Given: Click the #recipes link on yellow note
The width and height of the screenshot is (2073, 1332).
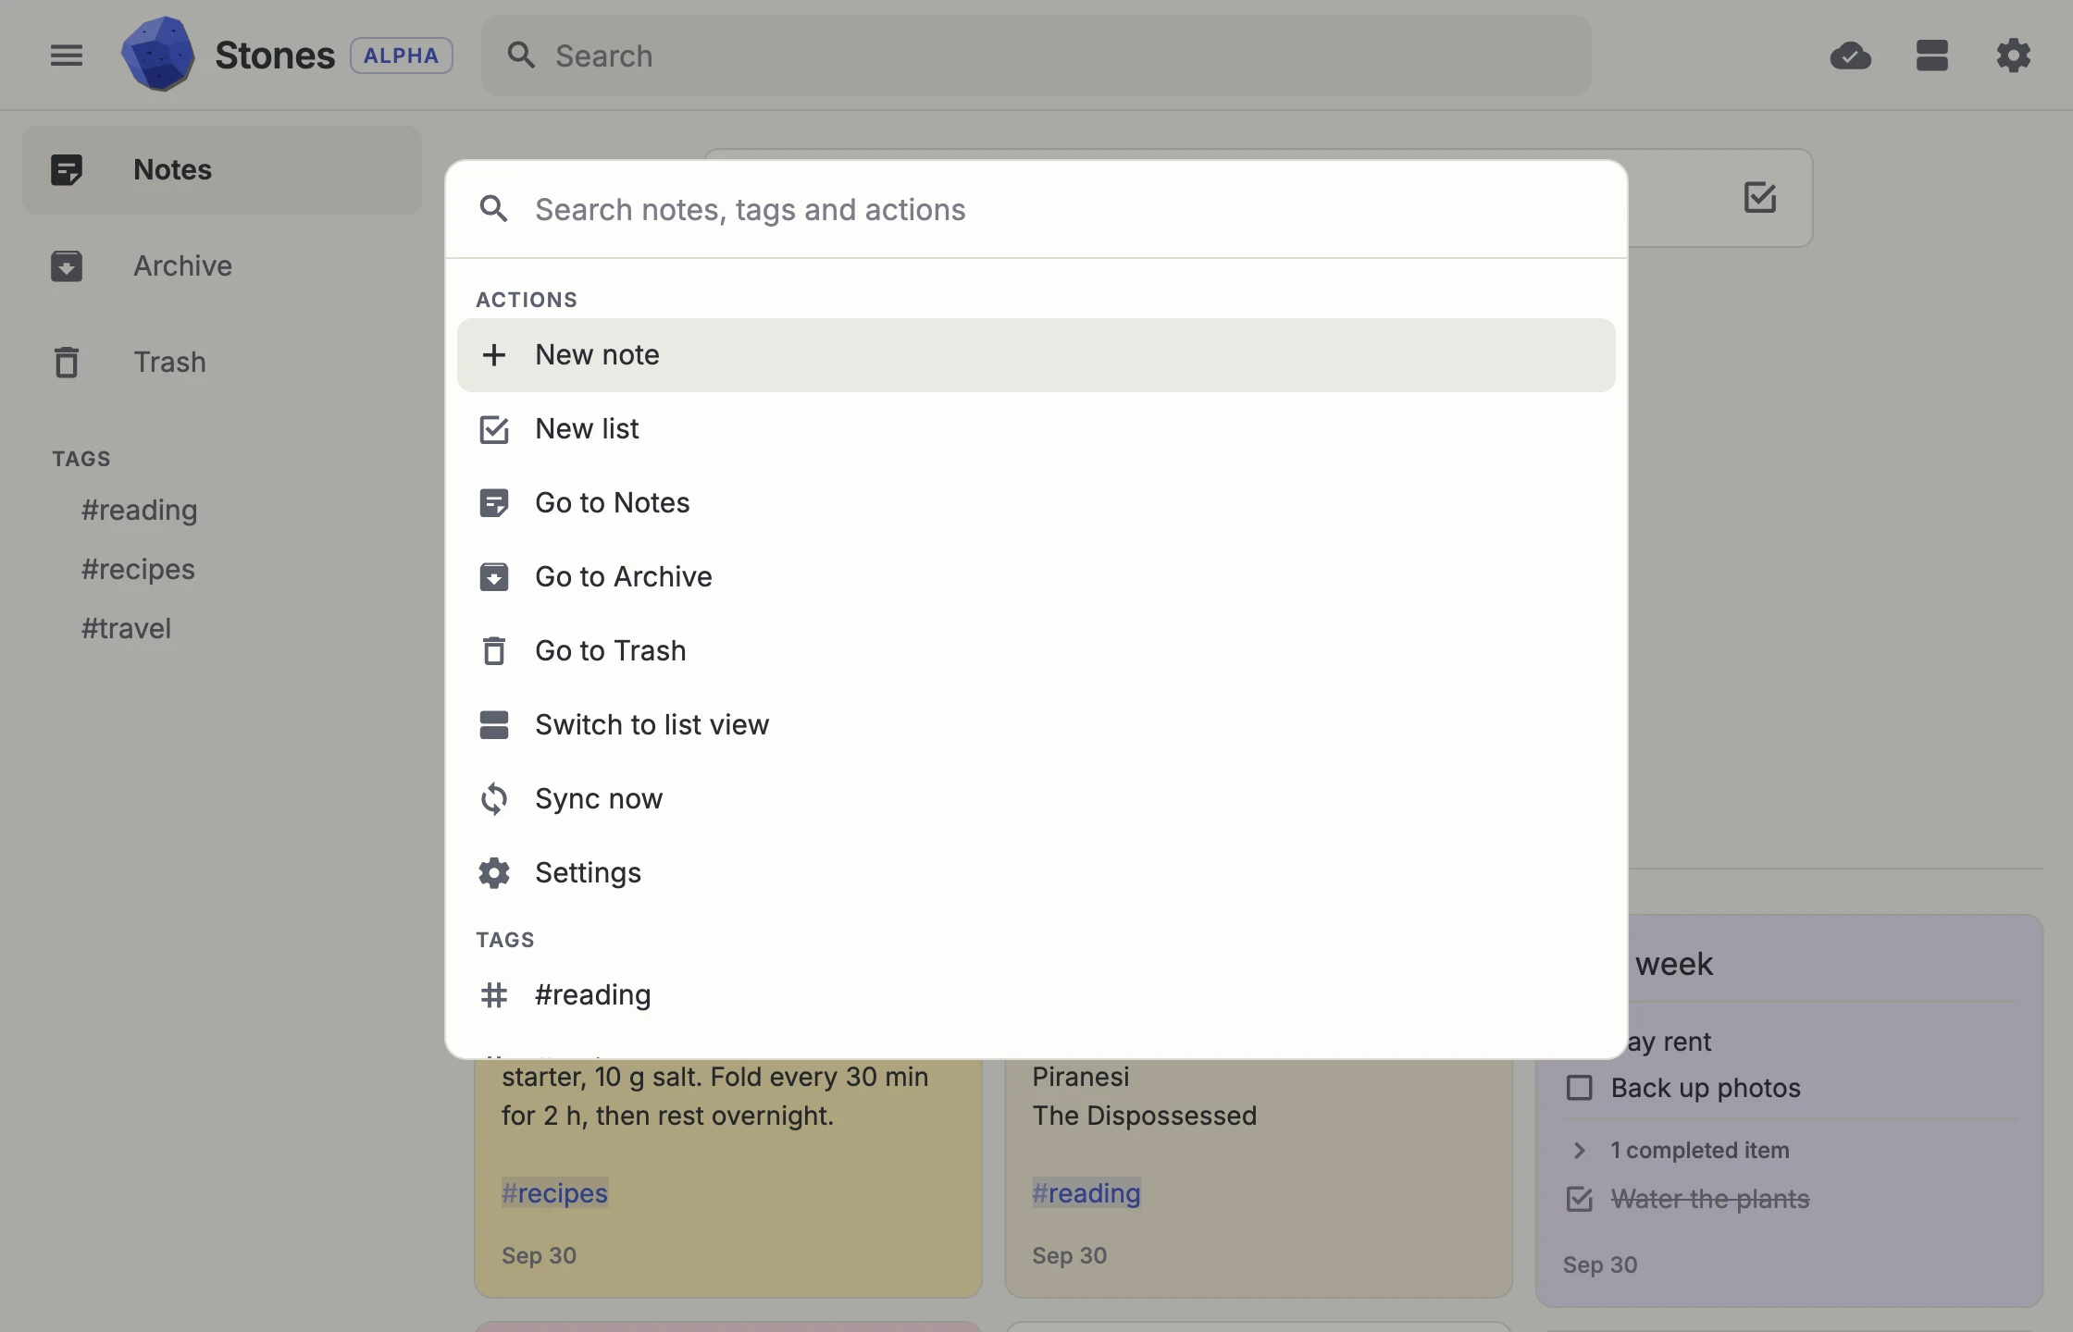Looking at the screenshot, I should coord(554,1193).
